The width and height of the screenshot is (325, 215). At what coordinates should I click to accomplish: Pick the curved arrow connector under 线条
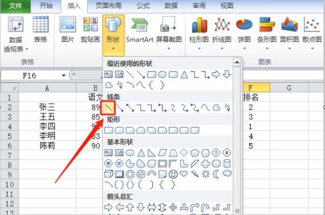coord(184,108)
